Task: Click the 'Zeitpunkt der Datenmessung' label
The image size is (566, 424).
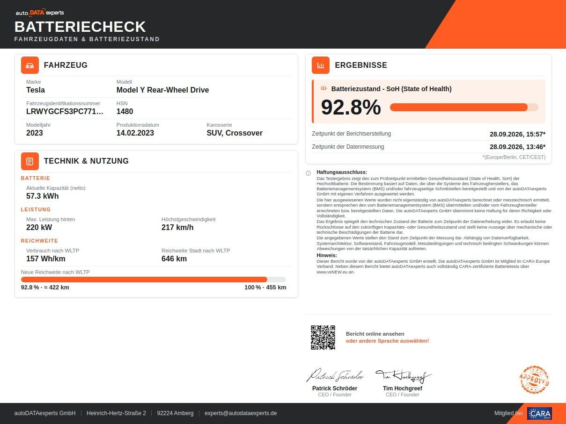Action: pyautogui.click(x=348, y=147)
